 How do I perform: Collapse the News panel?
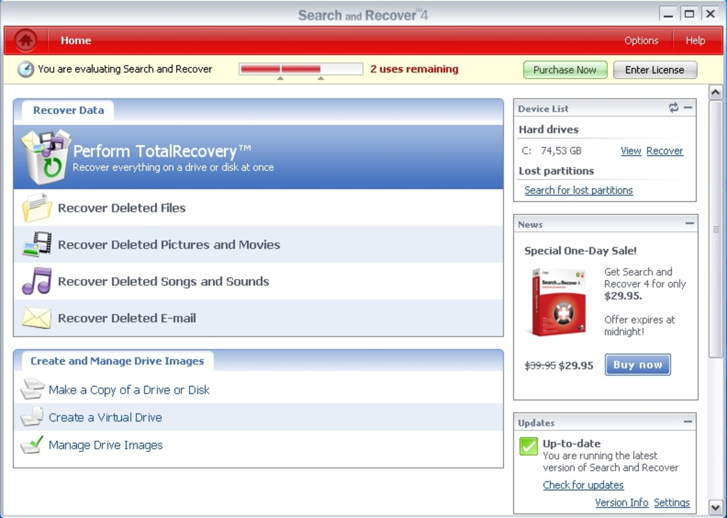[689, 223]
